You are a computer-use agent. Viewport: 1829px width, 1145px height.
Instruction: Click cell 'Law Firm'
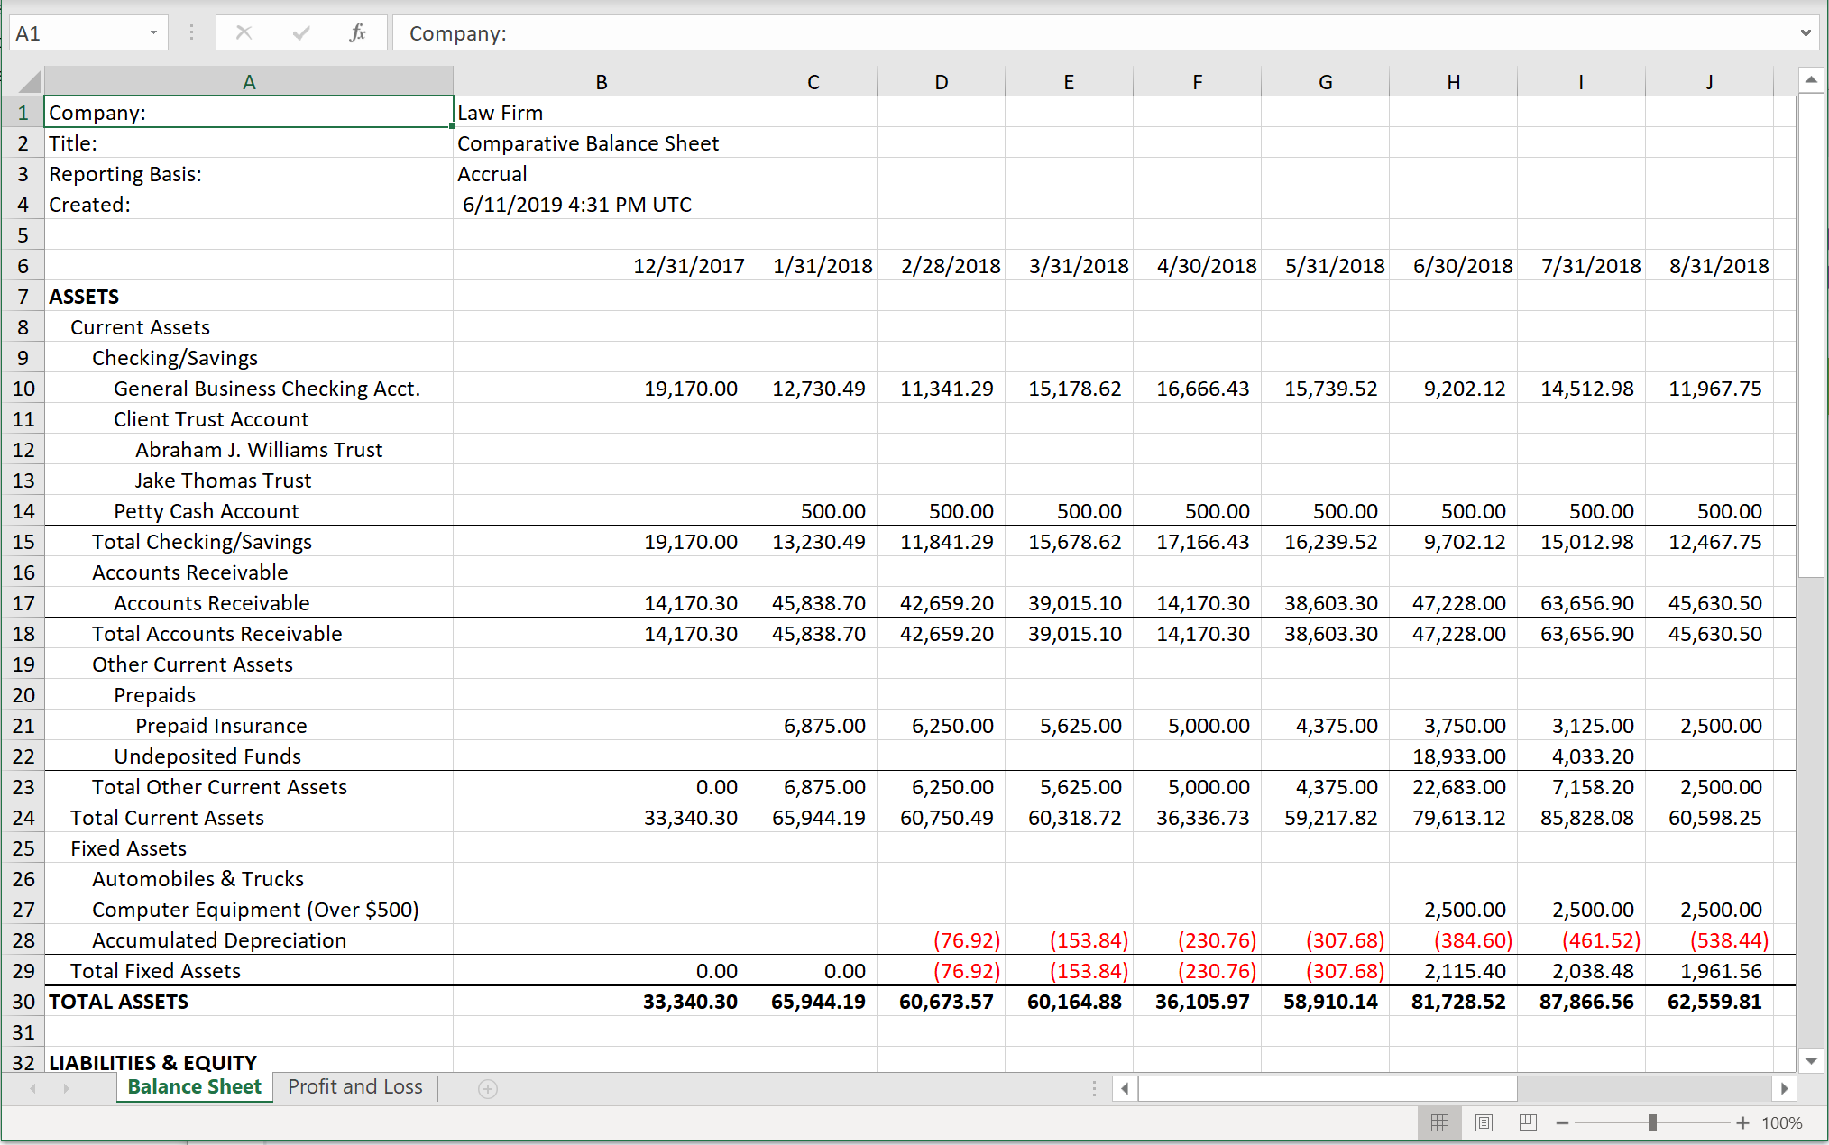602,113
